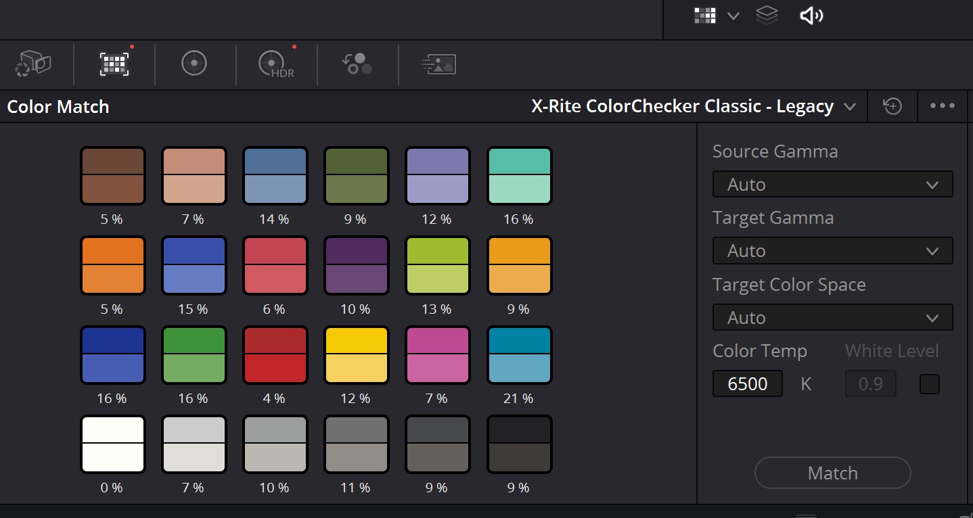The height and width of the screenshot is (518, 973).
Task: Click the Match button
Action: coord(832,473)
